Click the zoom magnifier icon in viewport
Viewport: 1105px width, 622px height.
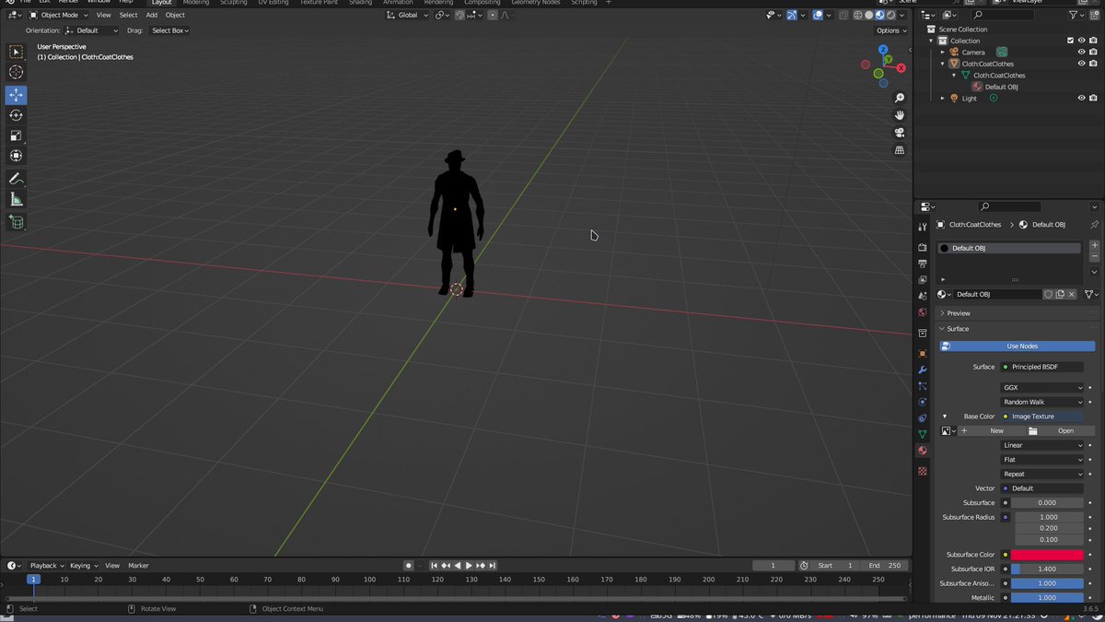[900, 98]
